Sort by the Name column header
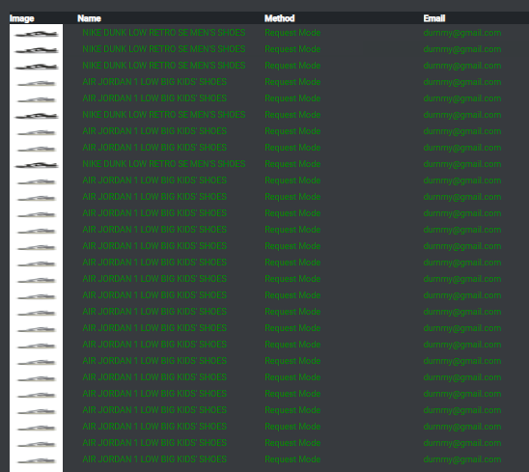 click(x=89, y=18)
